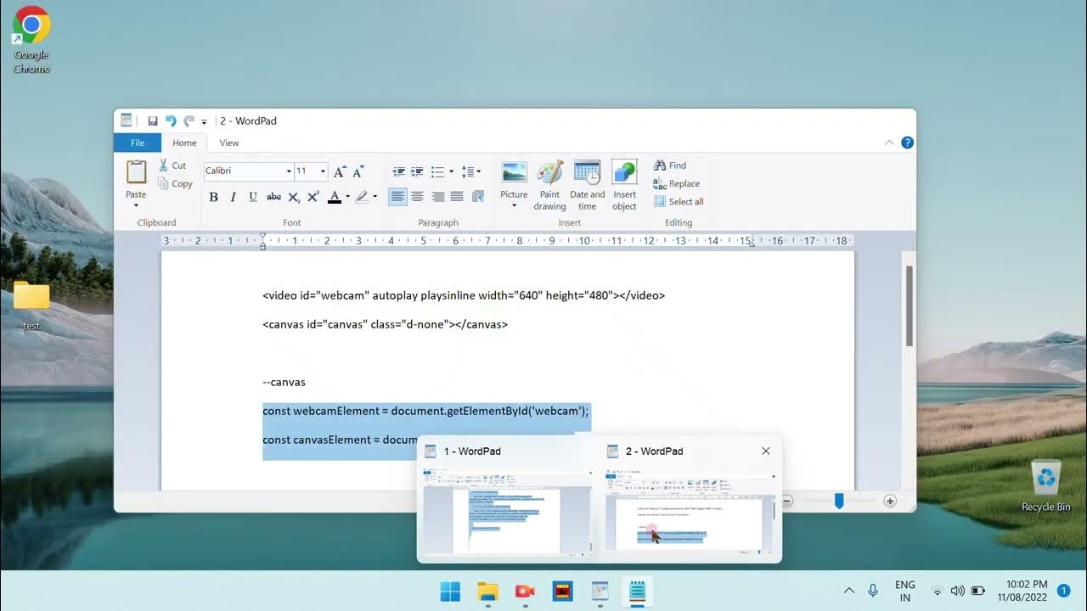
Task: Customize Quick Access Toolbar dropdown
Action: tap(204, 122)
